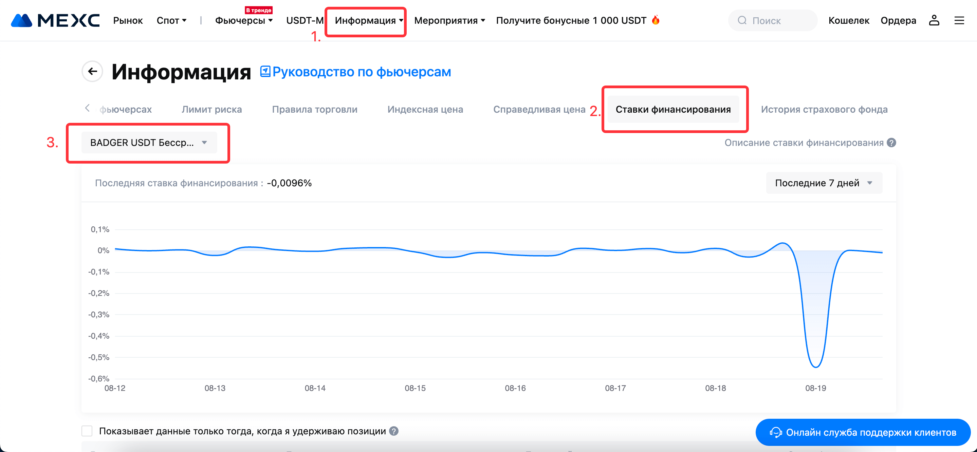Expand the Спот menu
Screen dimensions: 977x452
(171, 20)
